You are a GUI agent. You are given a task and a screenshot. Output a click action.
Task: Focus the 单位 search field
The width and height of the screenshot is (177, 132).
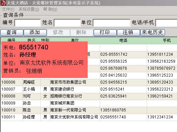point(112,23)
